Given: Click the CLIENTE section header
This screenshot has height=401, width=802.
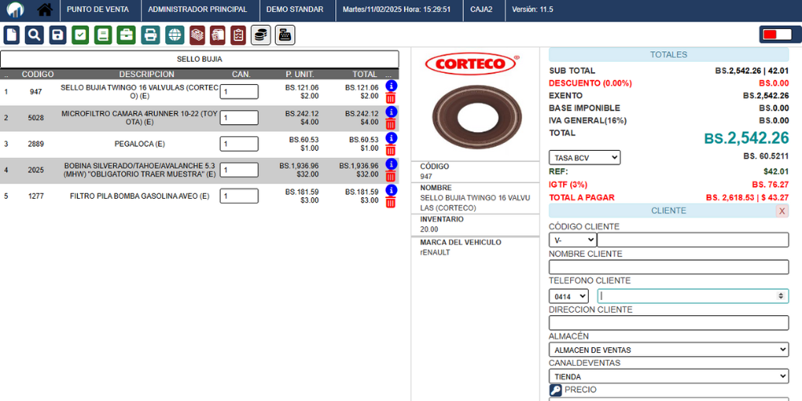Looking at the screenshot, I should point(669,211).
